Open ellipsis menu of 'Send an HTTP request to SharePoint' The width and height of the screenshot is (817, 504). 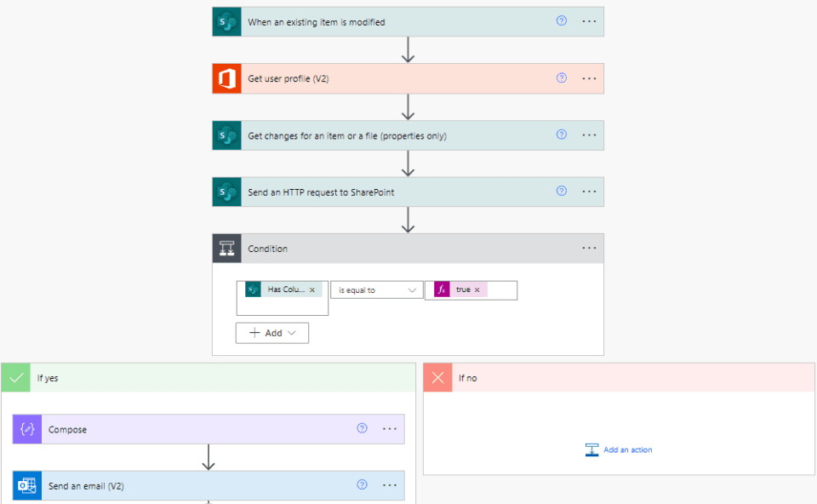point(589,192)
